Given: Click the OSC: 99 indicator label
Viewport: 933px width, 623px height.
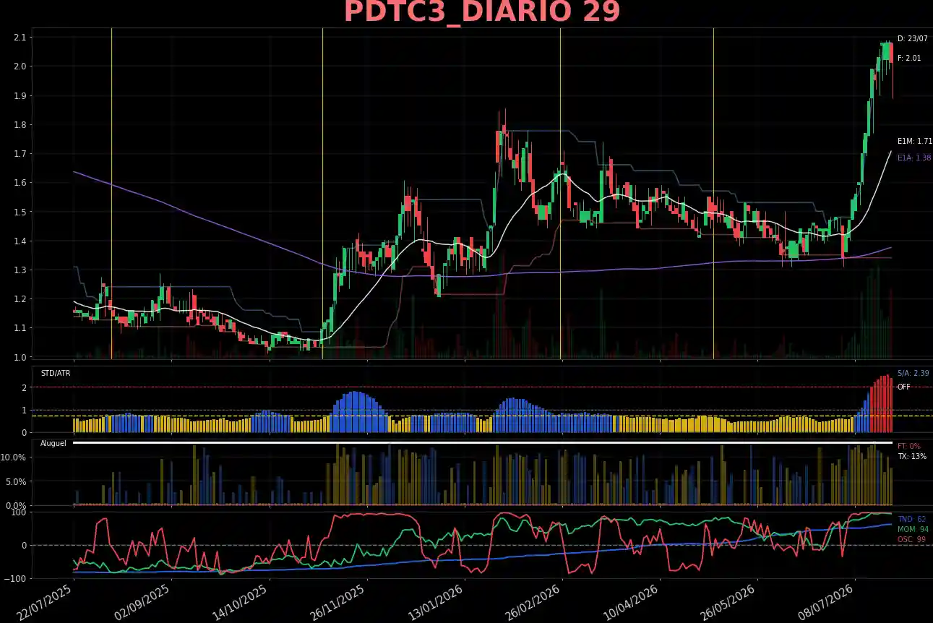Looking at the screenshot, I should pos(912,539).
